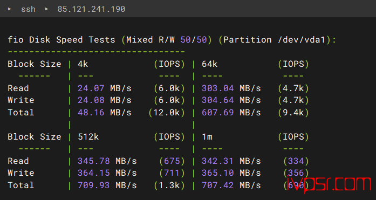This screenshot has width=376, height=200.
Task: Click the arrow before the IP address
Action: point(46,9)
